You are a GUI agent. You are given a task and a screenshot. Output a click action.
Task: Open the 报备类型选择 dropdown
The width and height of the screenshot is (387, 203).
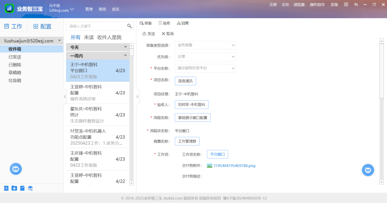click(x=205, y=45)
